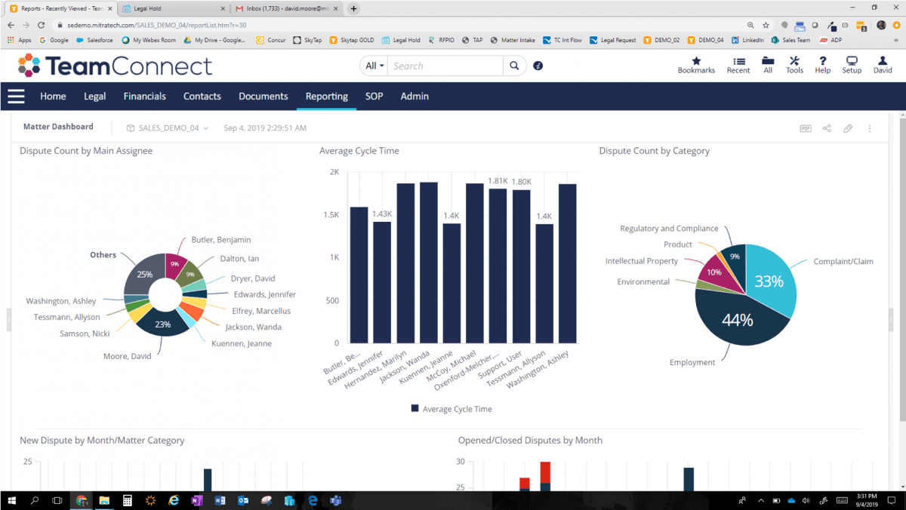906x510 pixels.
Task: Click the Butler, Be... bar
Action: (x=359, y=275)
